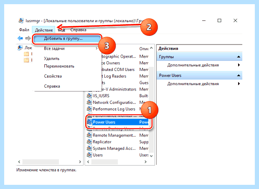Select the Network Configuratio... group name
259x189 pixels.
[x=114, y=102]
